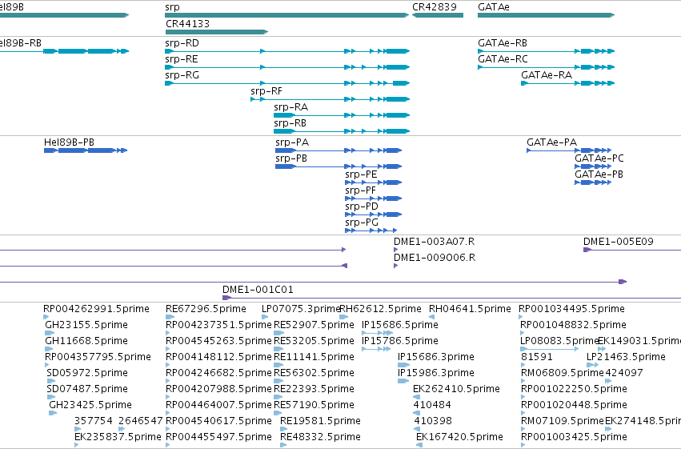681x449 pixels.
Task: Click the RP001003425.5prime EST
Action: coord(523,445)
